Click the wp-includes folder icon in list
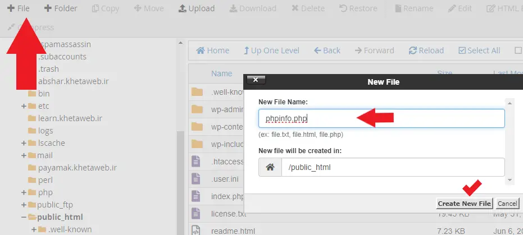 coord(197,144)
